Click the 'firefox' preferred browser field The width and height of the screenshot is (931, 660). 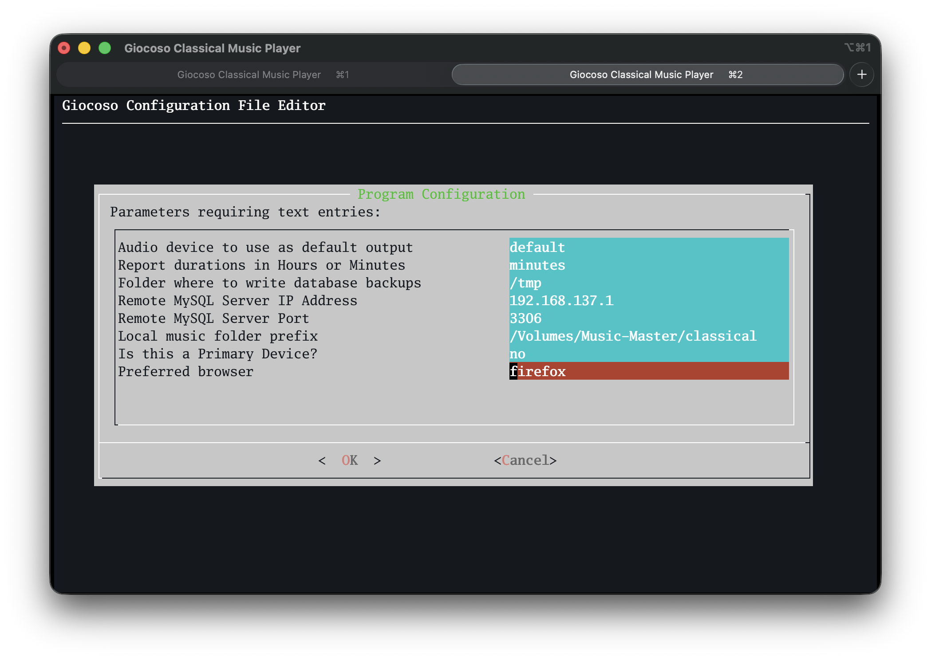click(648, 371)
